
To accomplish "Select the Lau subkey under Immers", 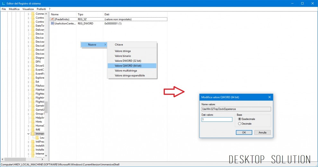I will pyautogui.click(x=42, y=138).
